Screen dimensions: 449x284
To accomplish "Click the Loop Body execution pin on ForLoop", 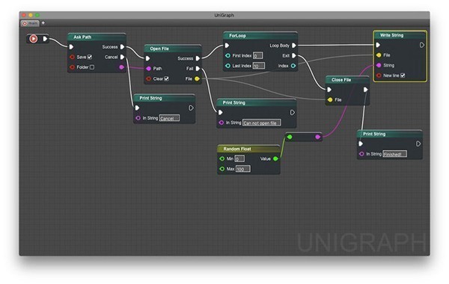I will (294, 46).
